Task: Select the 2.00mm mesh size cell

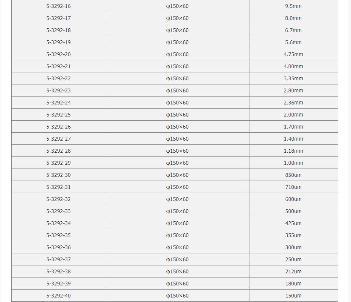Action: (x=293, y=115)
